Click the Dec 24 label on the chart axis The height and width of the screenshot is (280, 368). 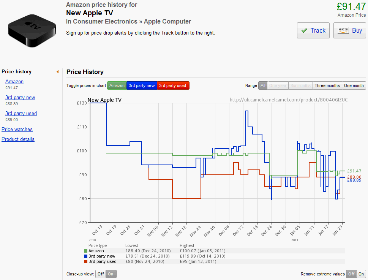[267, 230]
